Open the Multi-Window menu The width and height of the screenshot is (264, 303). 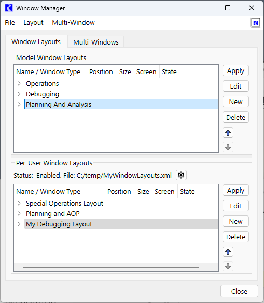coord(73,23)
